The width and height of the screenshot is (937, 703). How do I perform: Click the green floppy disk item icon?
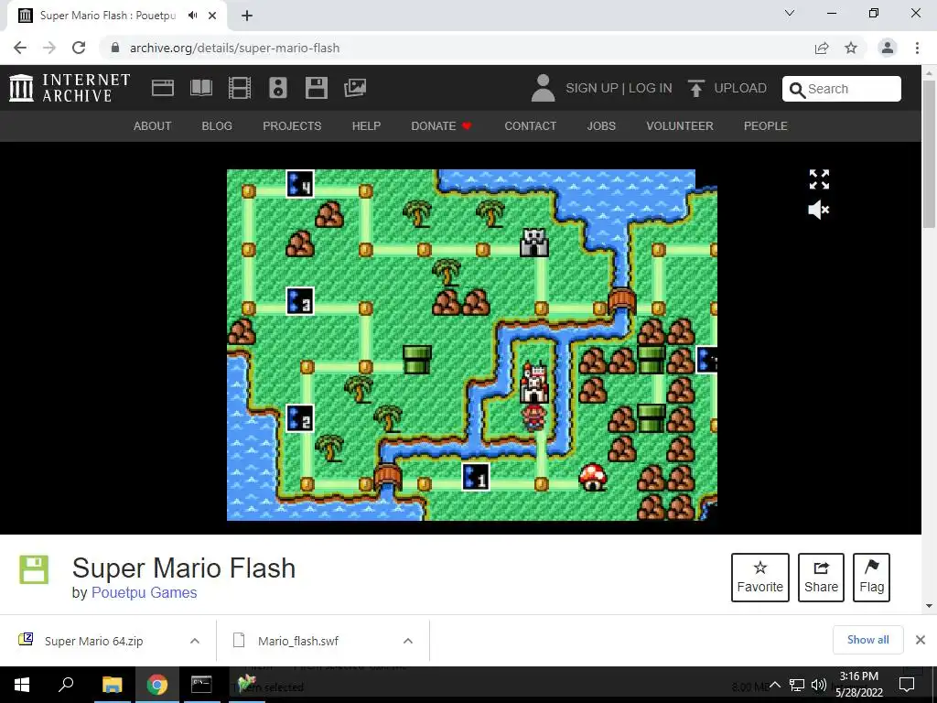point(34,569)
